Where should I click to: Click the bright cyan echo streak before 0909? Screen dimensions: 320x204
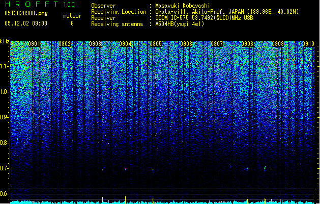point(265,169)
